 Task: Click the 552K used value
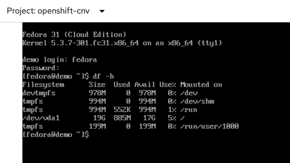122,110
